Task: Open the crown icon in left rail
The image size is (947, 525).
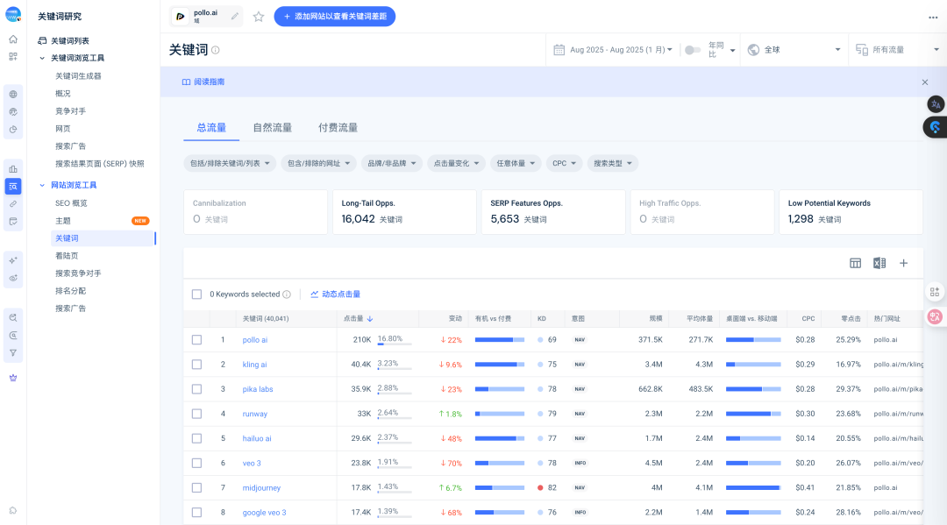Action: [x=12, y=378]
